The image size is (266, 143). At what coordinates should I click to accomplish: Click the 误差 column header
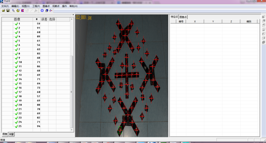(44, 19)
